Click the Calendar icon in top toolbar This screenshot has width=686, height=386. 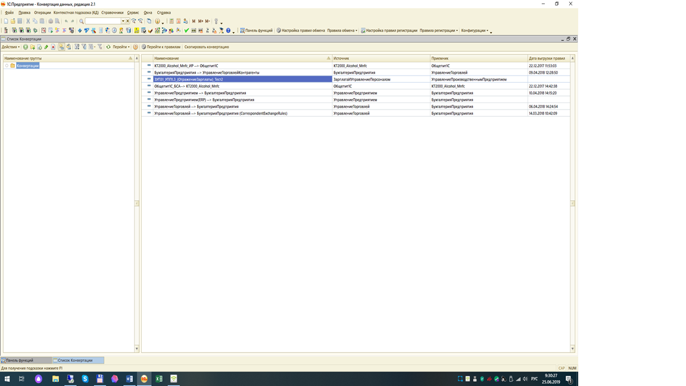click(x=179, y=21)
